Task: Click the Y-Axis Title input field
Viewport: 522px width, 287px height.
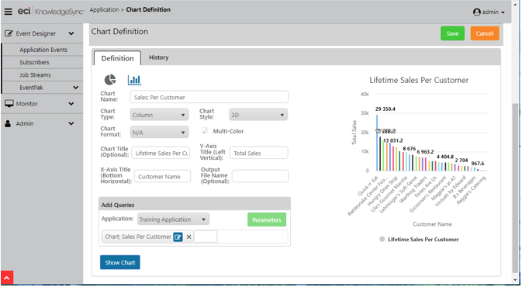Action: [258, 153]
